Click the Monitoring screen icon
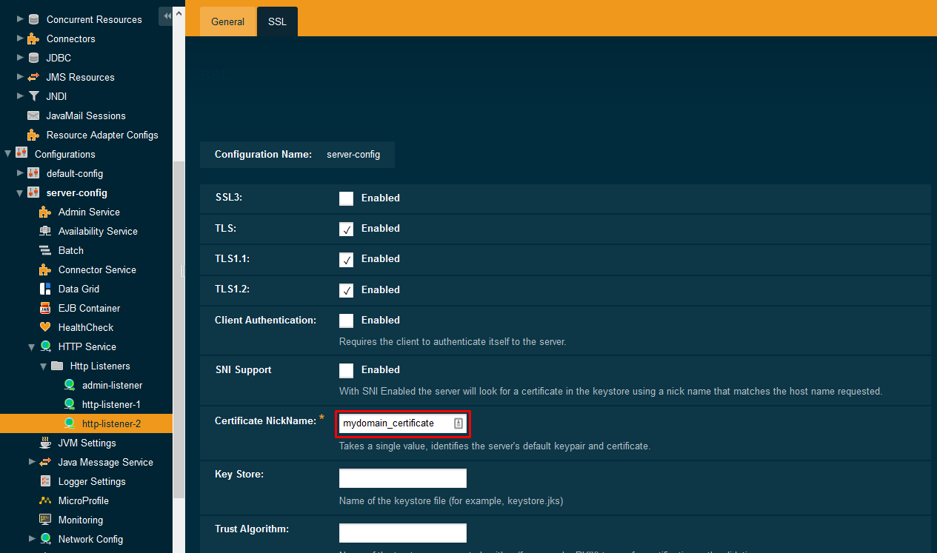The image size is (937, 553). pyautogui.click(x=44, y=520)
